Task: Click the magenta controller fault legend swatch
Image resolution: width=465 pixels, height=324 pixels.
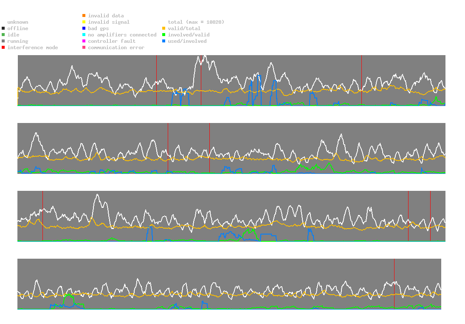Action: (84, 41)
